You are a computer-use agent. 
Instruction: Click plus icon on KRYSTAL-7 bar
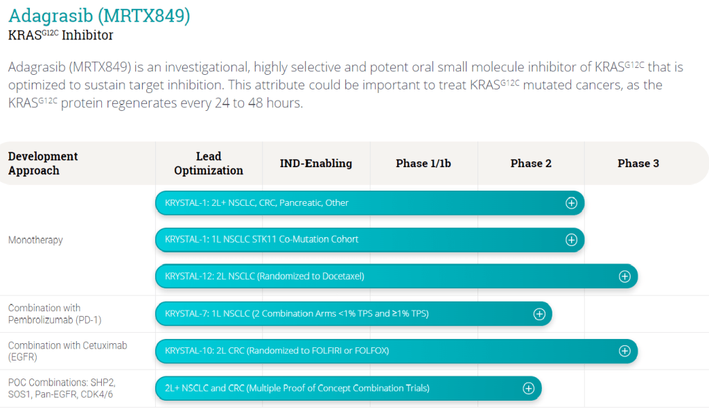click(539, 314)
